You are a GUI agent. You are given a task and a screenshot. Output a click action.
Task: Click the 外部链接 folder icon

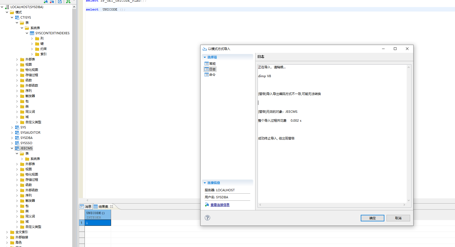point(12,237)
